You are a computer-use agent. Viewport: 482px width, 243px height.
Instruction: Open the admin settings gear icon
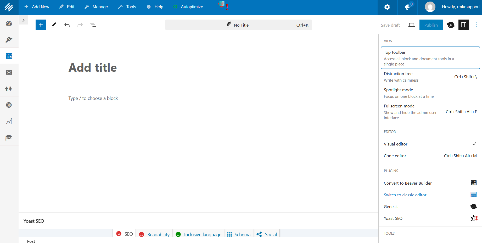387,7
